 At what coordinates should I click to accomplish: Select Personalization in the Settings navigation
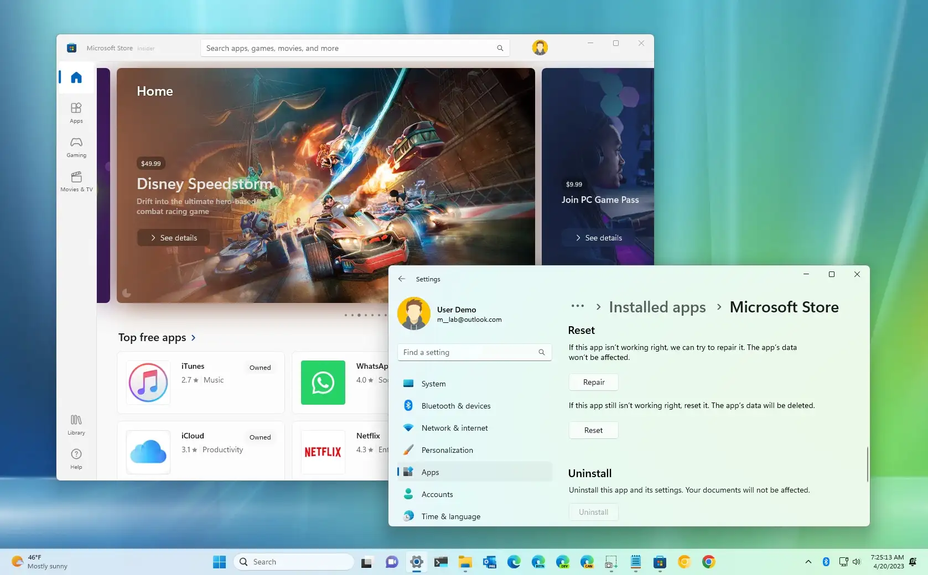[447, 449]
